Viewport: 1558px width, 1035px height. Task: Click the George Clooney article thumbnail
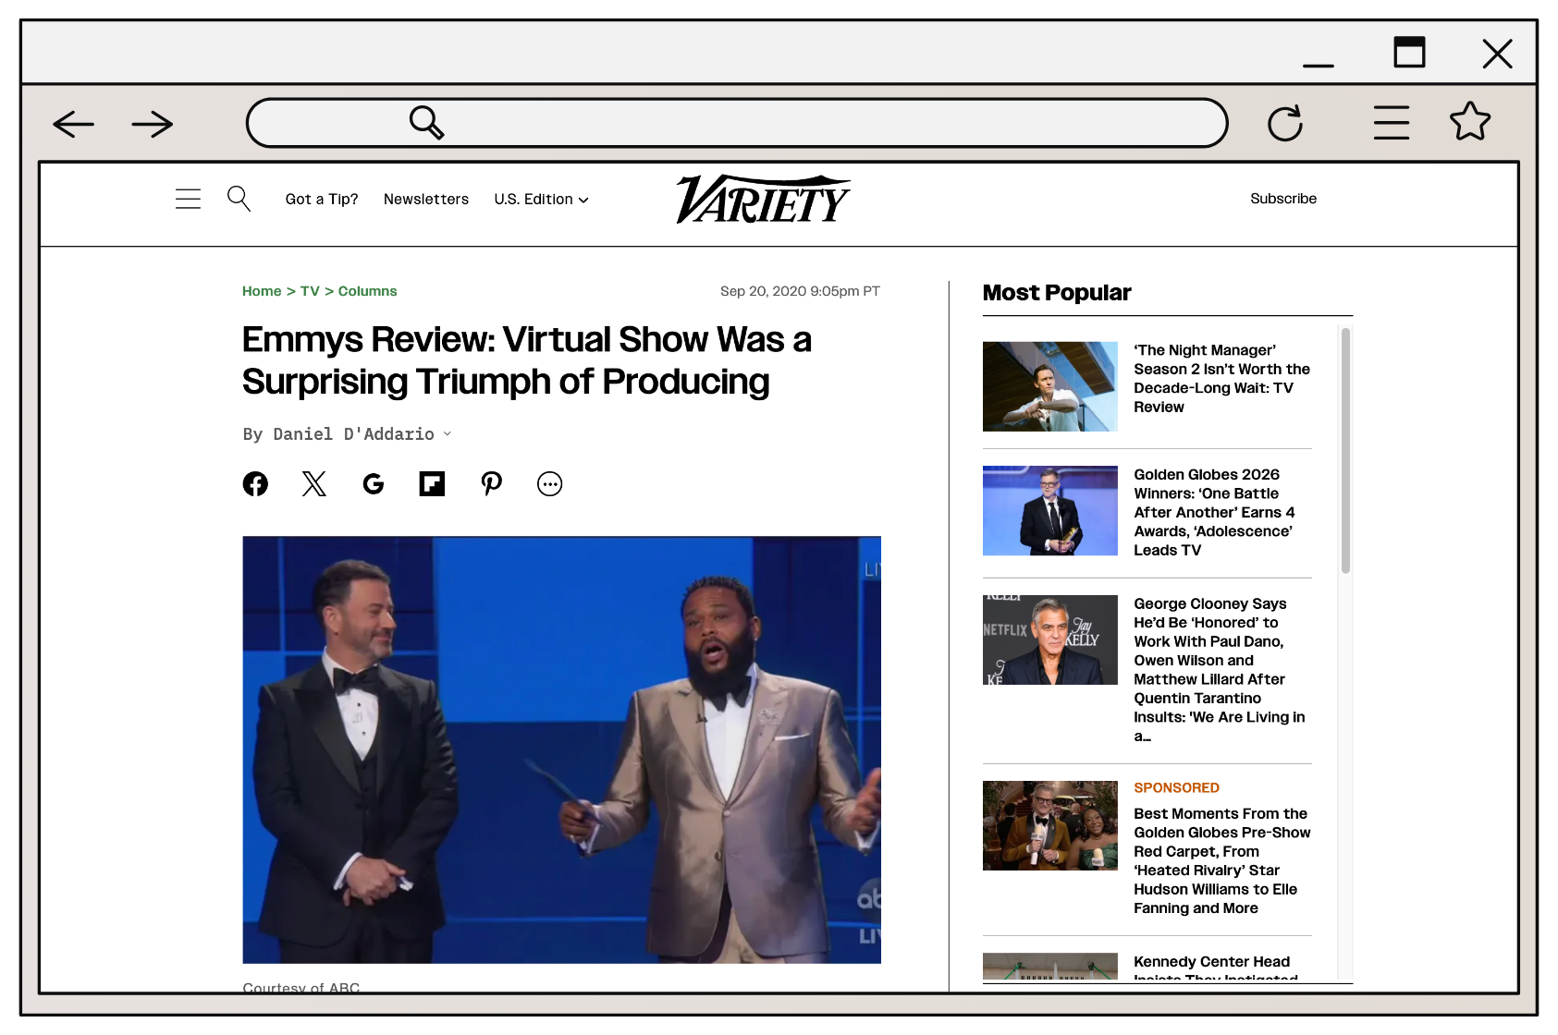click(x=1050, y=639)
